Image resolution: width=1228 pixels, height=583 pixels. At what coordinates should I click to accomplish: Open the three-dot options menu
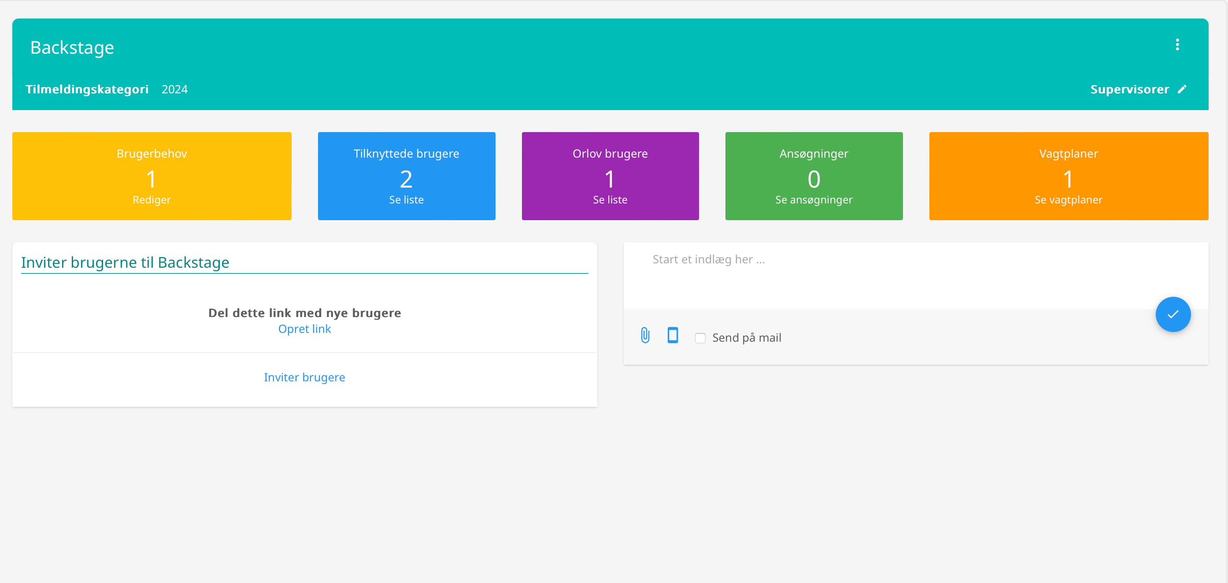1177,45
